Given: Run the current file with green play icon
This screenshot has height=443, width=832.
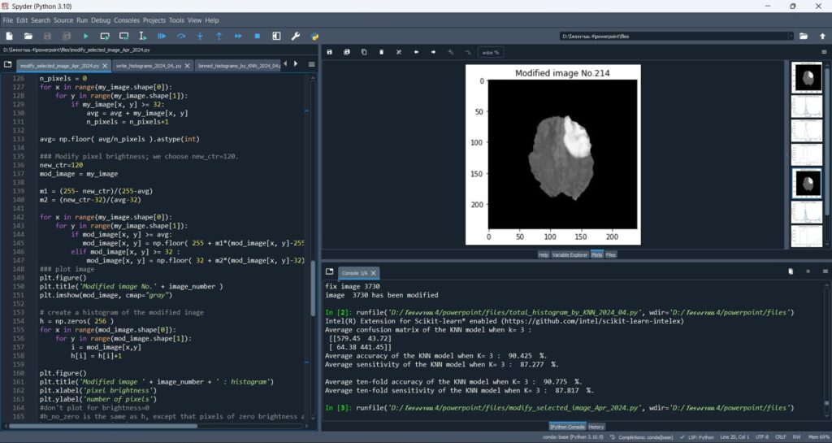Looking at the screenshot, I should point(85,36).
